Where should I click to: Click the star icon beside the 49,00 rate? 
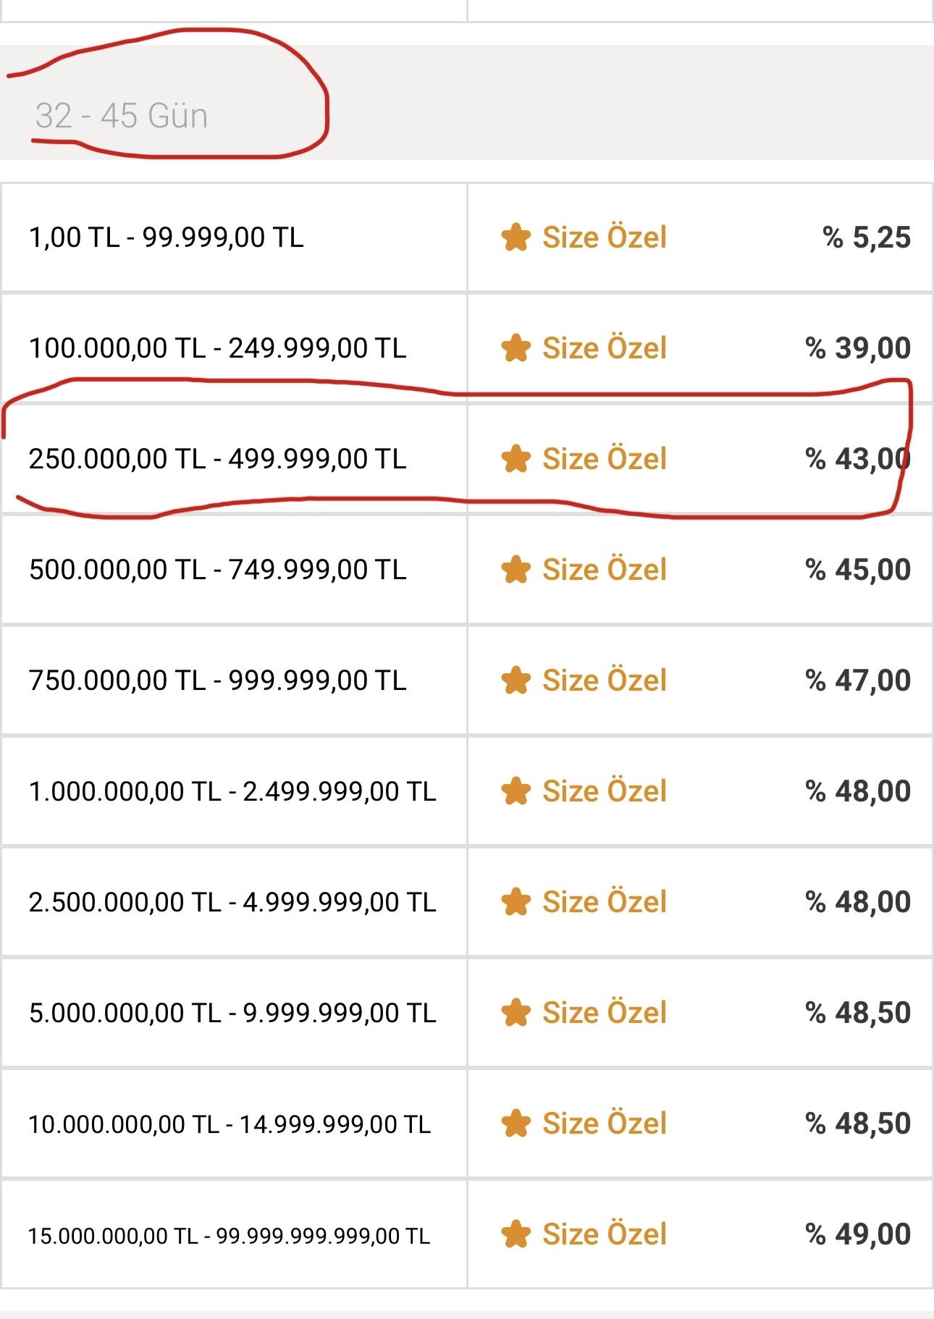516,1234
